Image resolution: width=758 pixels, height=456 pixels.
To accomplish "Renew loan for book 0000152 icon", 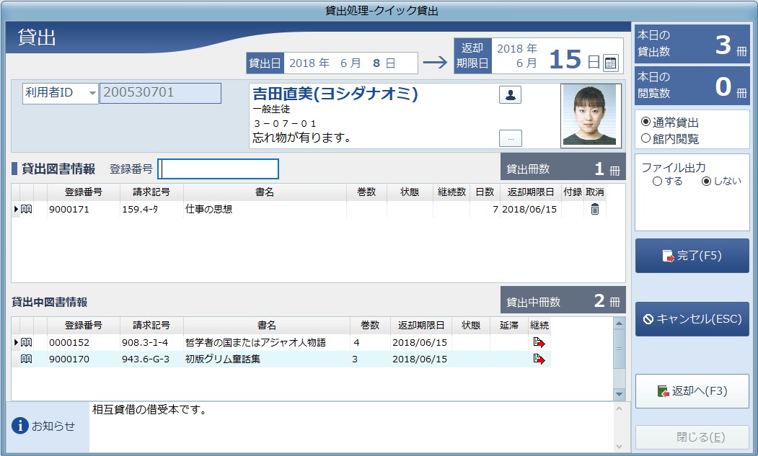I will click(539, 342).
